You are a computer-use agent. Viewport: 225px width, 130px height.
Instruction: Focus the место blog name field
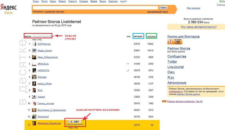tap(42, 36)
